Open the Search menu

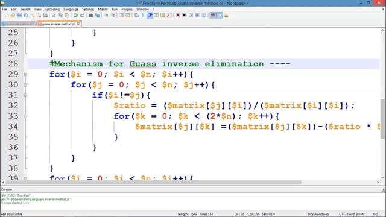(x=25, y=9)
